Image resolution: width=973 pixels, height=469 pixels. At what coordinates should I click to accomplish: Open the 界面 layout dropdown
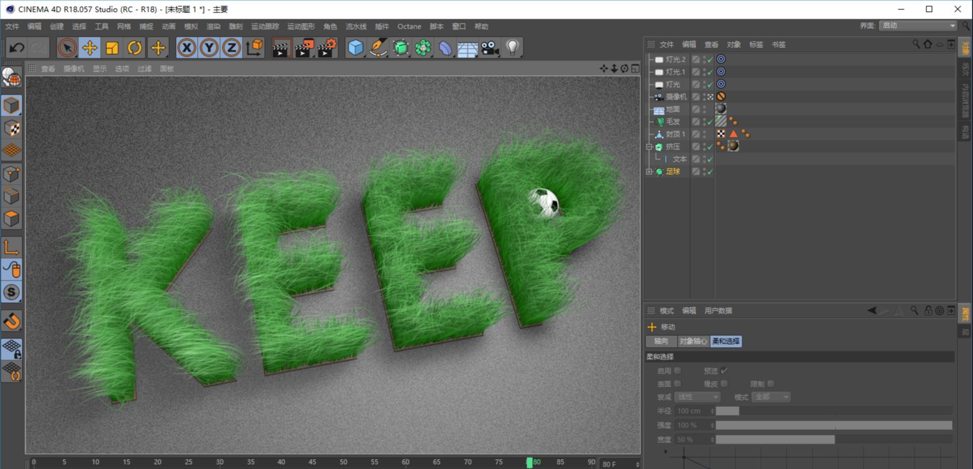click(918, 26)
